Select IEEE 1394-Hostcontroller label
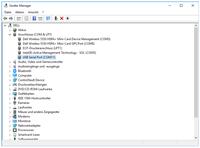The image size is (200, 148). tap(34, 98)
